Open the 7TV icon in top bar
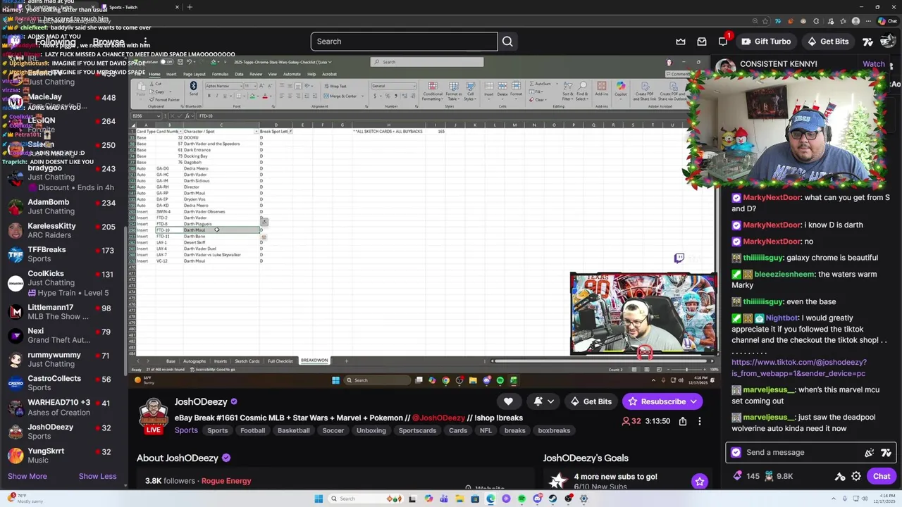 coord(867,42)
